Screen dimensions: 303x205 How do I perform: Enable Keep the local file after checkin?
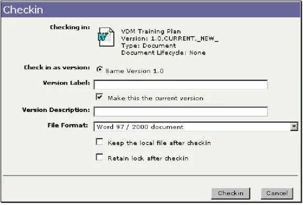(99, 142)
